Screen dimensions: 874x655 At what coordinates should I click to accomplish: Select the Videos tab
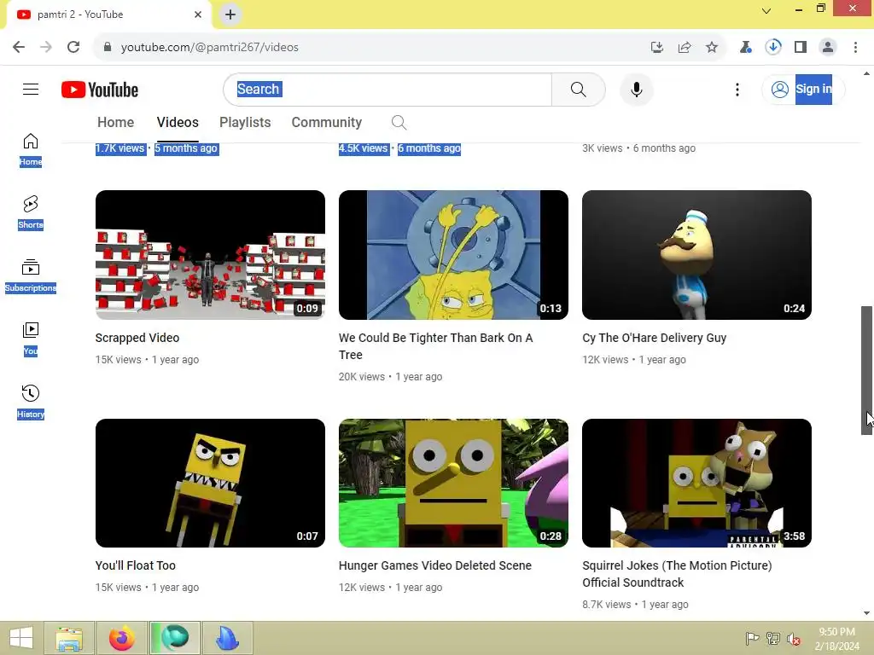point(178,122)
